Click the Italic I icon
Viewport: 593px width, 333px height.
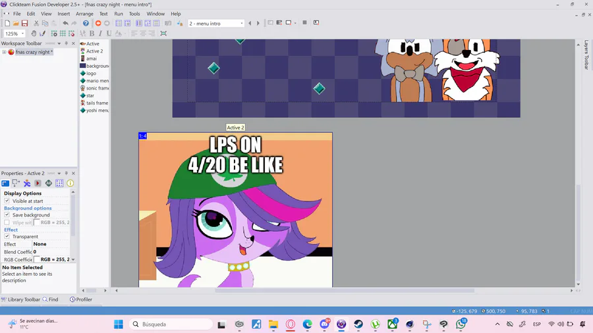(x=100, y=34)
